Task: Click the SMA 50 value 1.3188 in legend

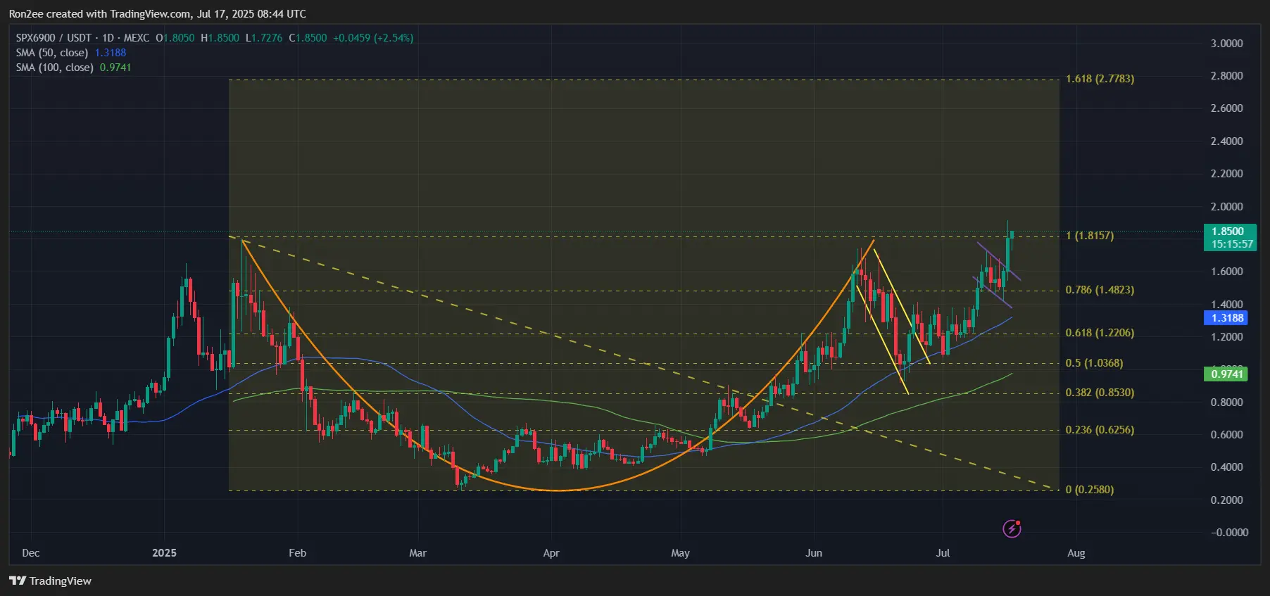Action: point(111,53)
